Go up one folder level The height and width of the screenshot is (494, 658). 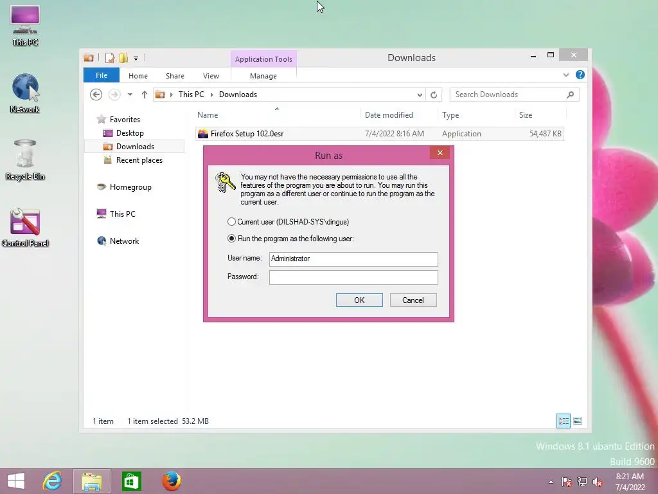pyautogui.click(x=145, y=95)
